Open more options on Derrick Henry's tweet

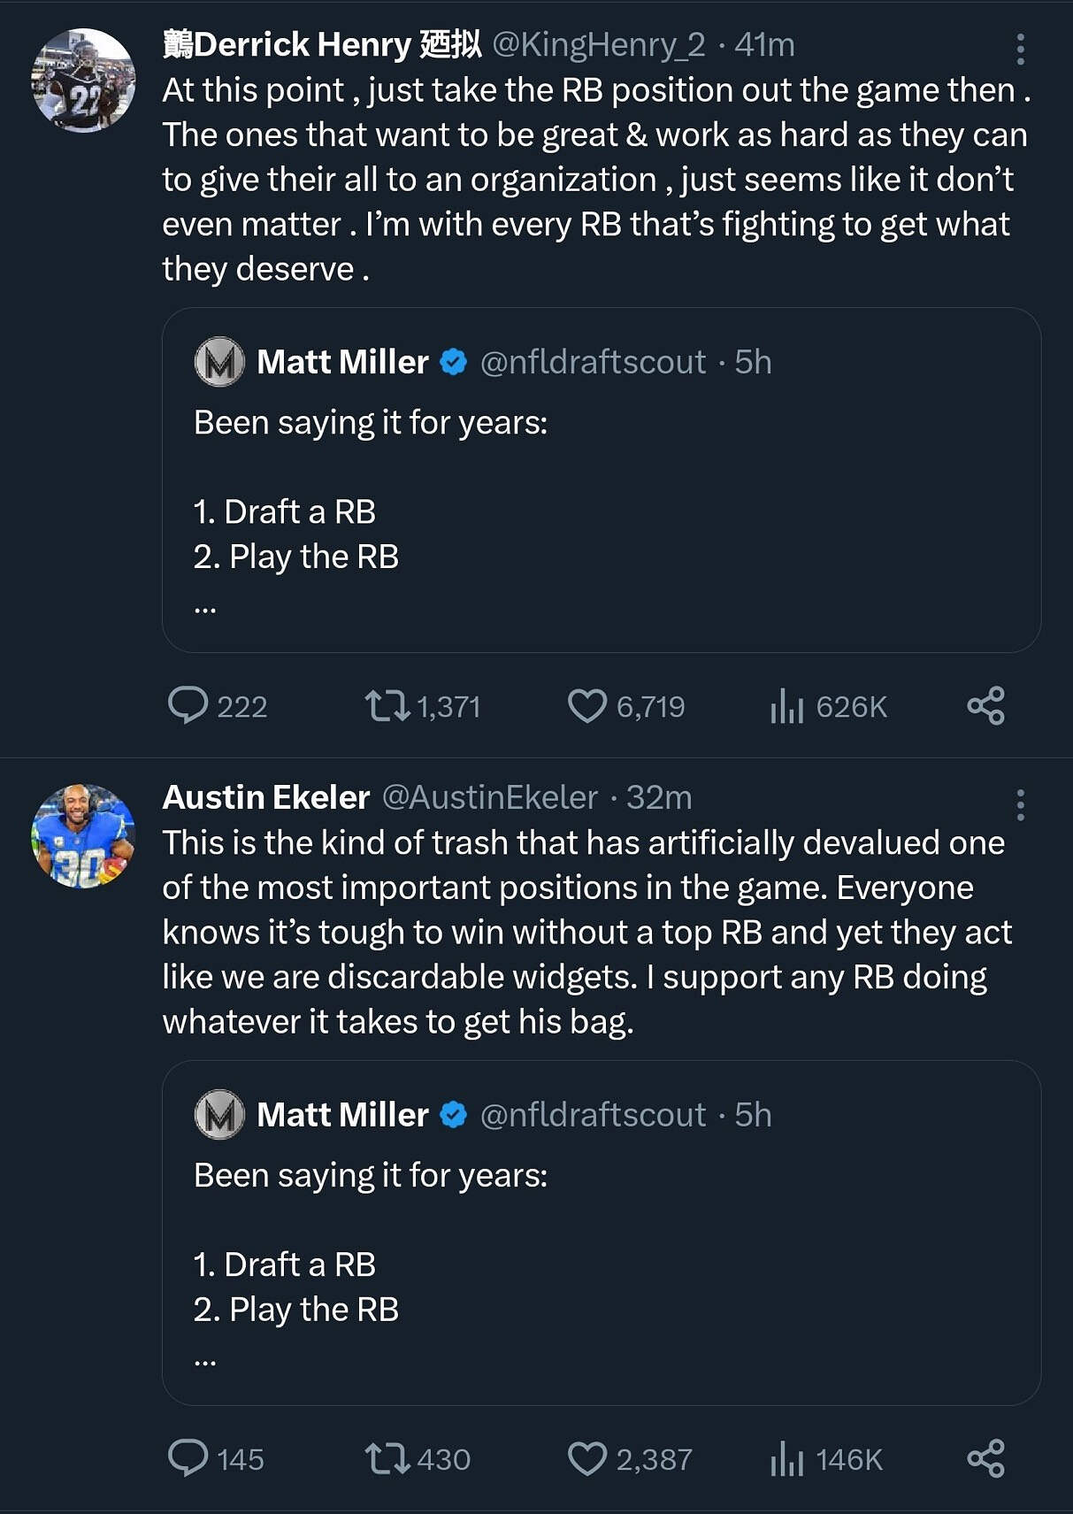1020,50
